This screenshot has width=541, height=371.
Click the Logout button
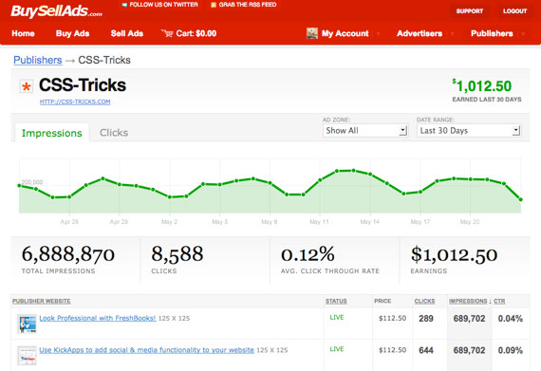(514, 11)
